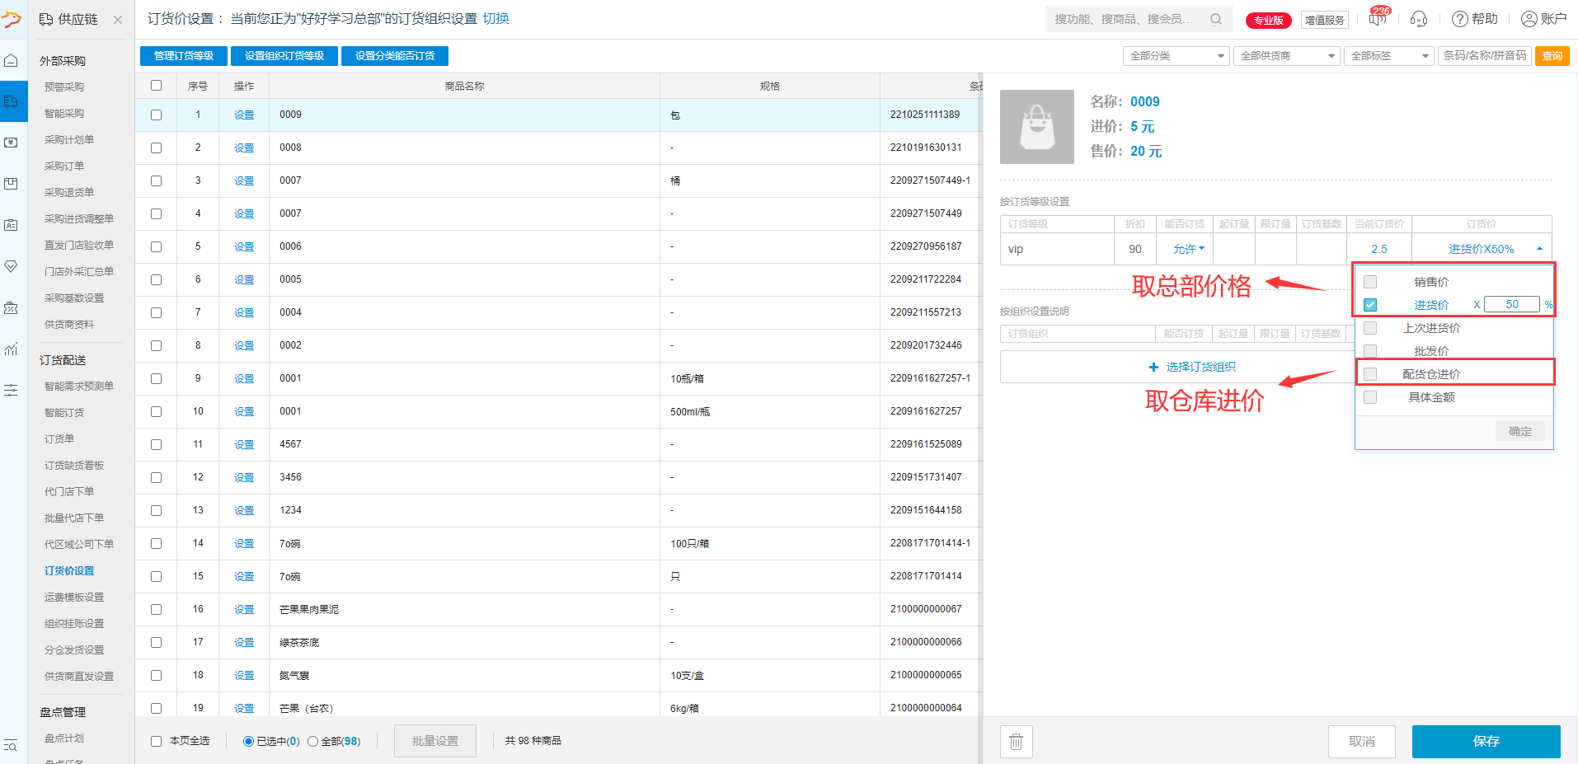Open 盘点计划 in sidebar
1578x764 pixels.
coord(64,738)
